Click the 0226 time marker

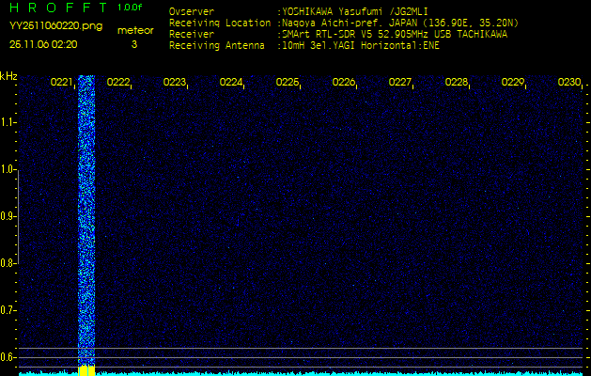click(x=344, y=83)
